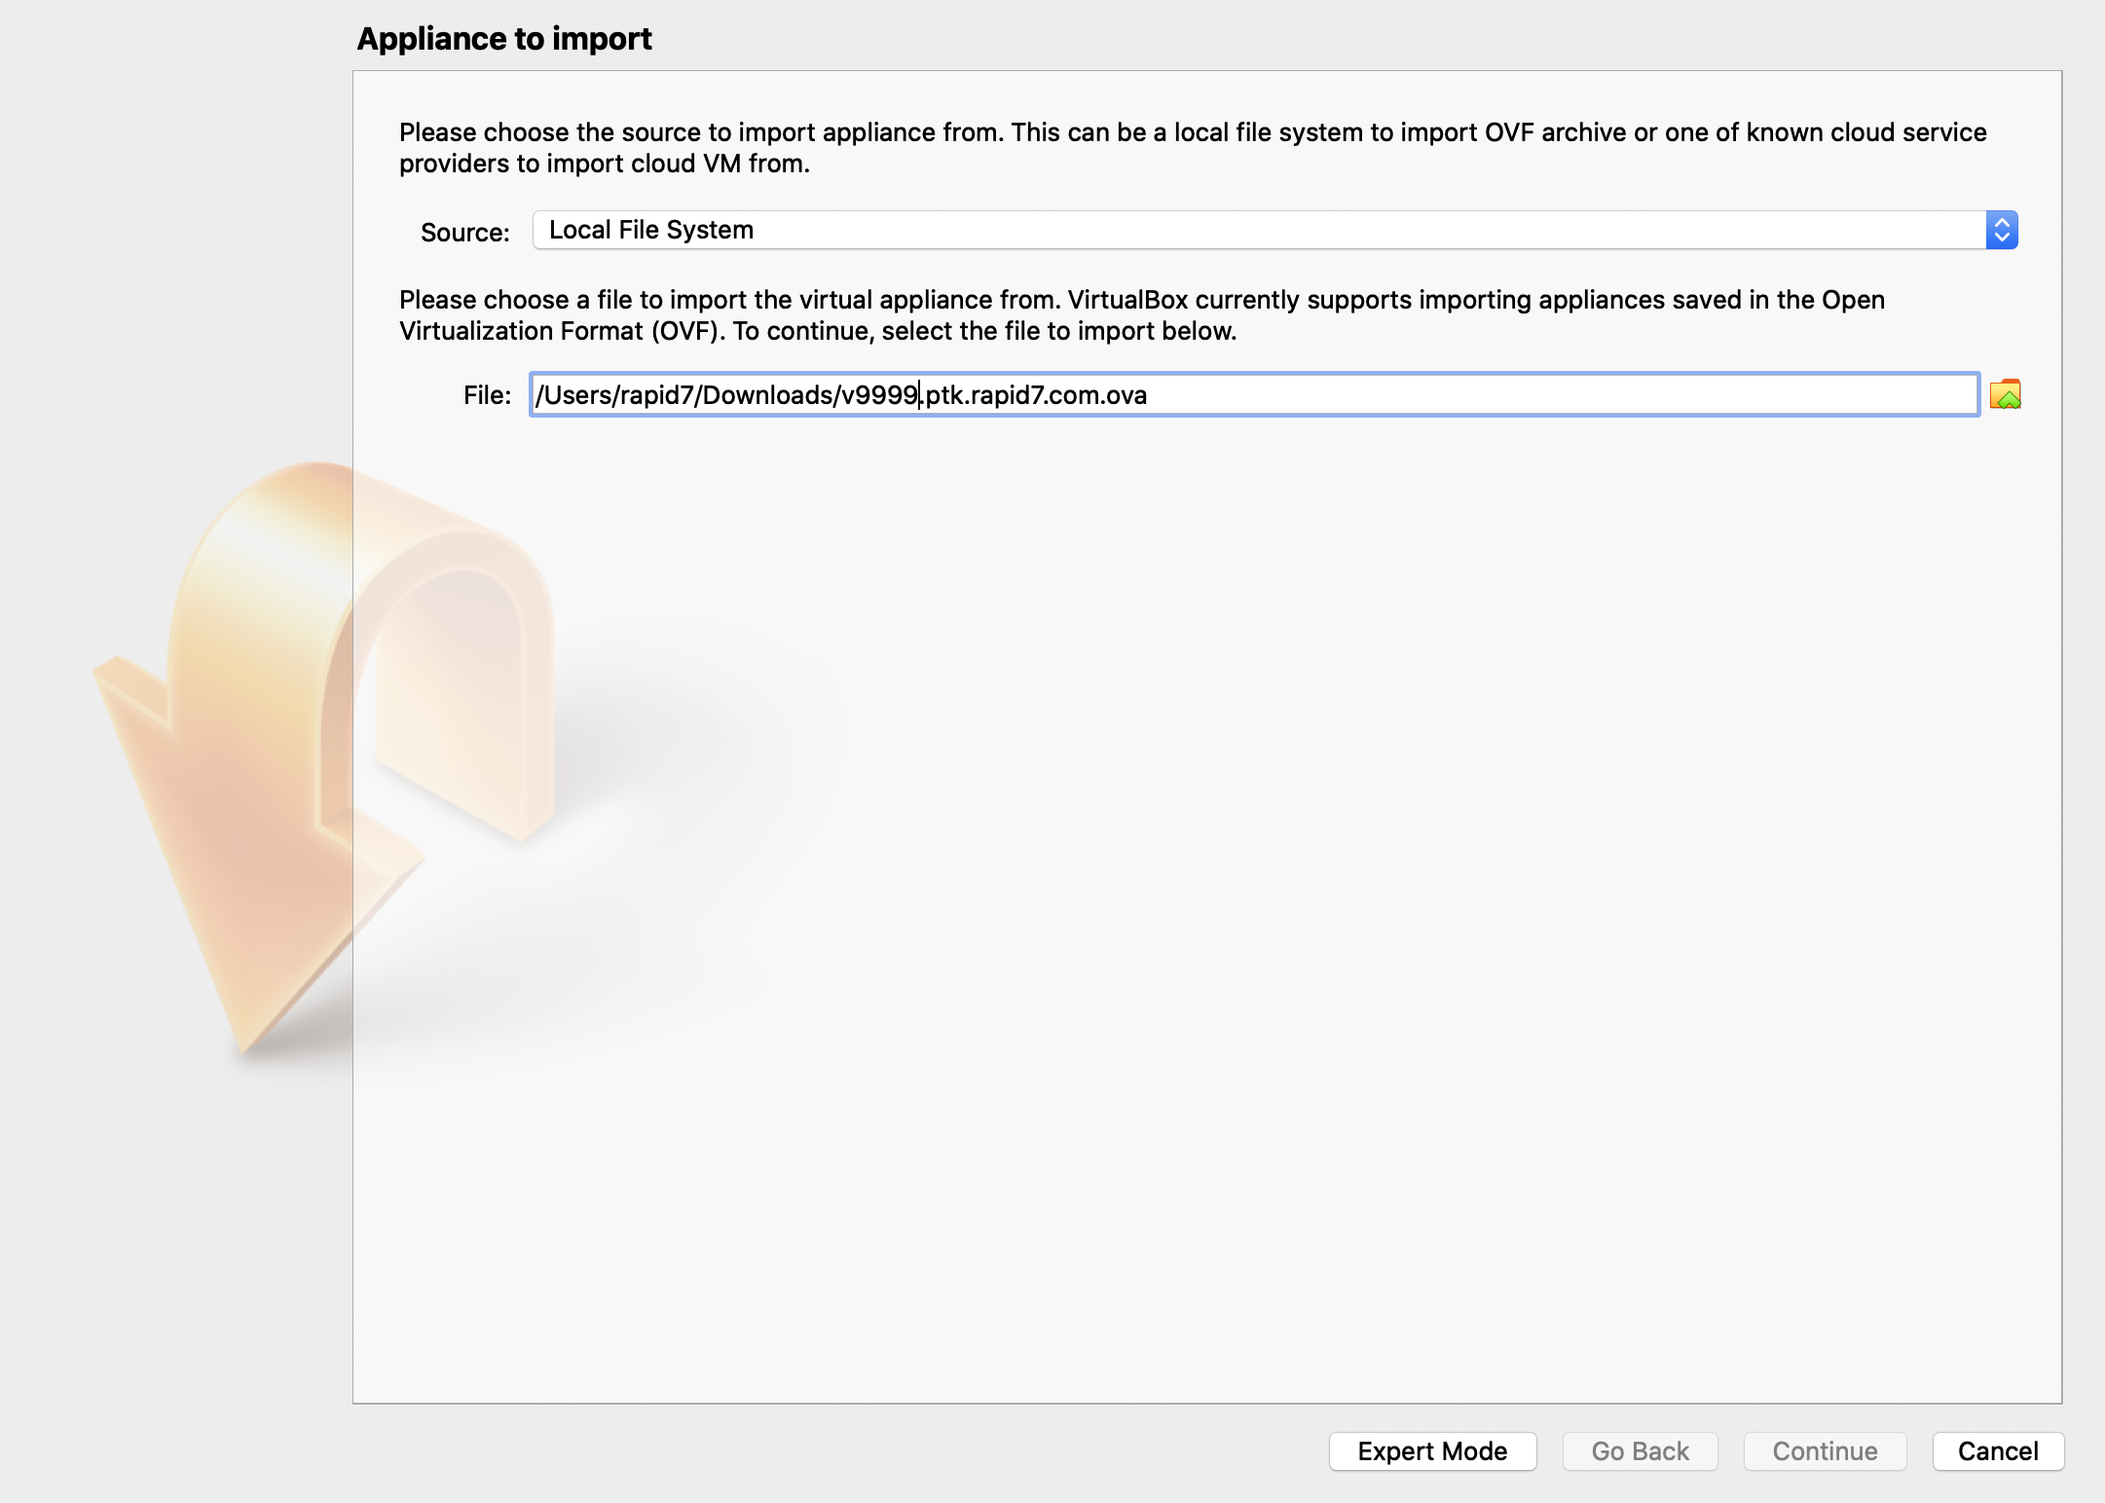Click the File: label
Viewport: 2105px width, 1503px height.
pos(487,395)
